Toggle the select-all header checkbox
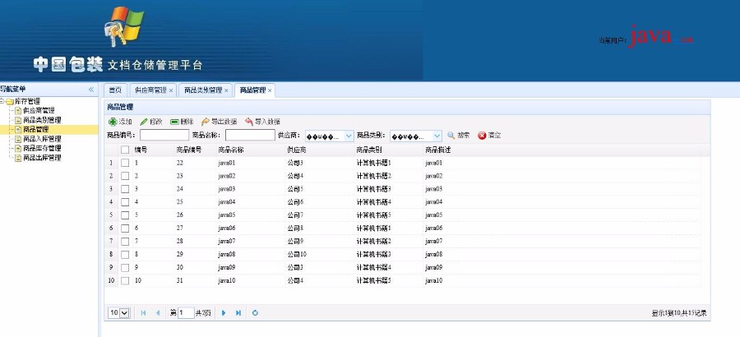Image resolution: width=740 pixels, height=337 pixels. (125, 150)
